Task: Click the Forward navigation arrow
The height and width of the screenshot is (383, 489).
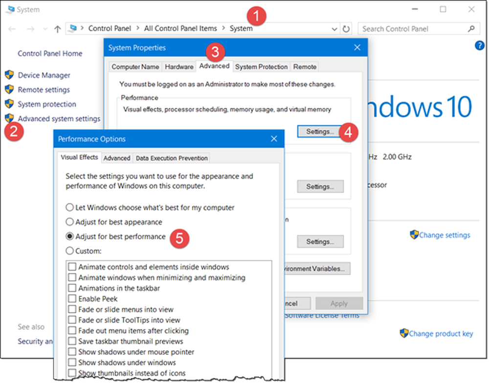Action: [30, 29]
